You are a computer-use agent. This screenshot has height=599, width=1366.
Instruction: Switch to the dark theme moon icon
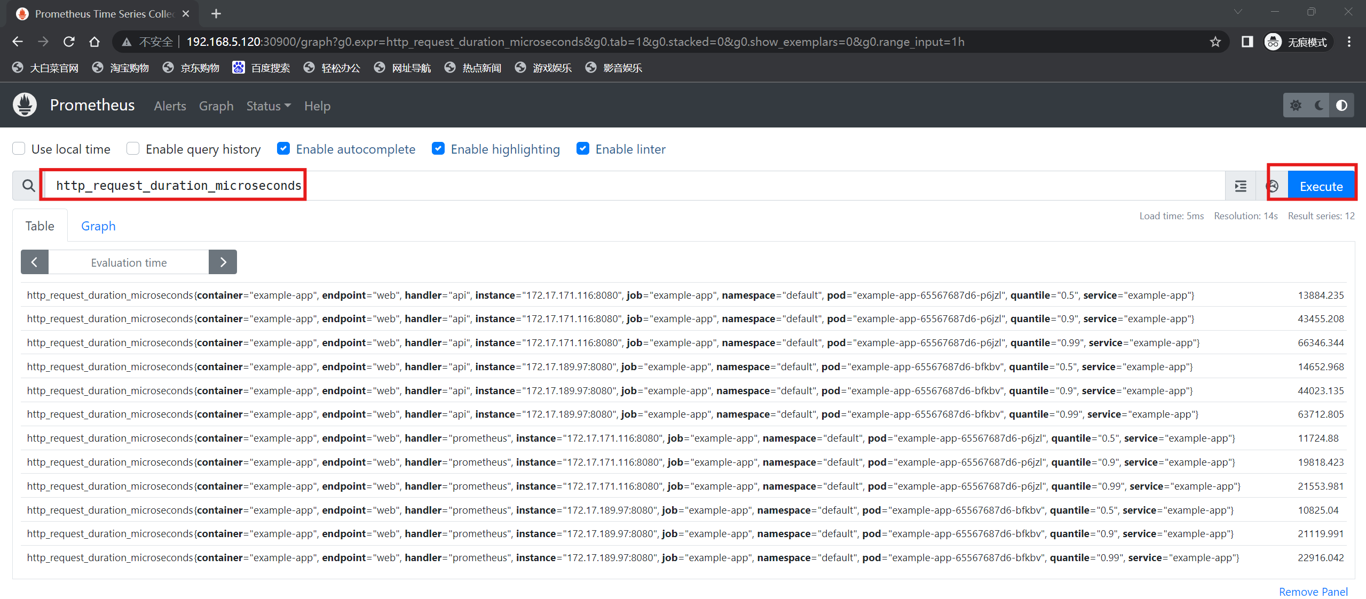pyautogui.click(x=1318, y=106)
